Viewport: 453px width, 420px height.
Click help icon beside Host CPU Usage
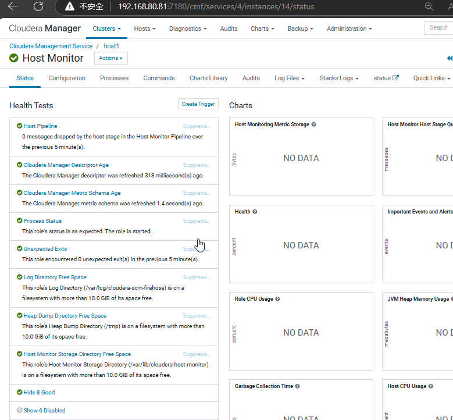pyautogui.click(x=431, y=386)
